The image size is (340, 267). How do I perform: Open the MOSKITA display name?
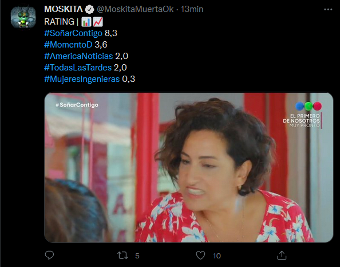(x=64, y=9)
